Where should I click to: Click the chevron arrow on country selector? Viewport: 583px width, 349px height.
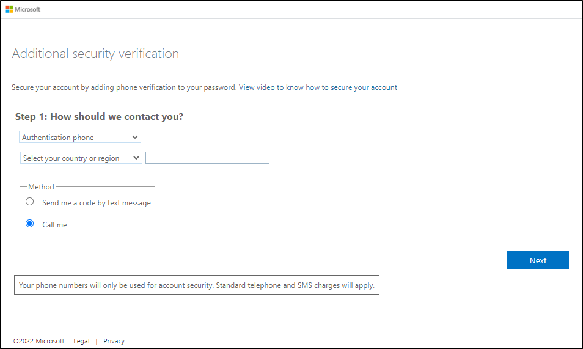[136, 158]
